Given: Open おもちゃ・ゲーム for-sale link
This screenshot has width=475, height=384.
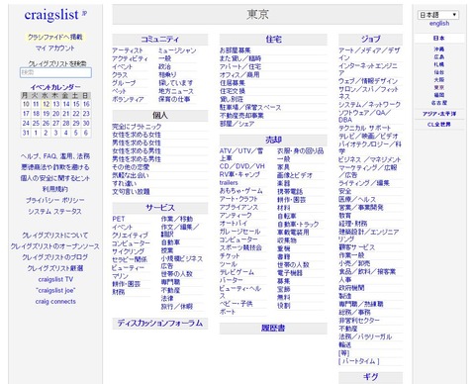Looking at the screenshot, I should 241,191.
